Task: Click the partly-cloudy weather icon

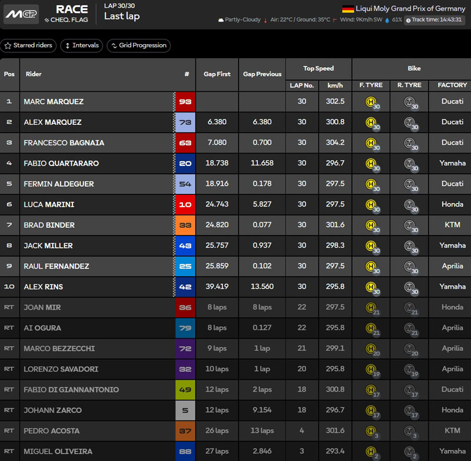Action: 221,20
